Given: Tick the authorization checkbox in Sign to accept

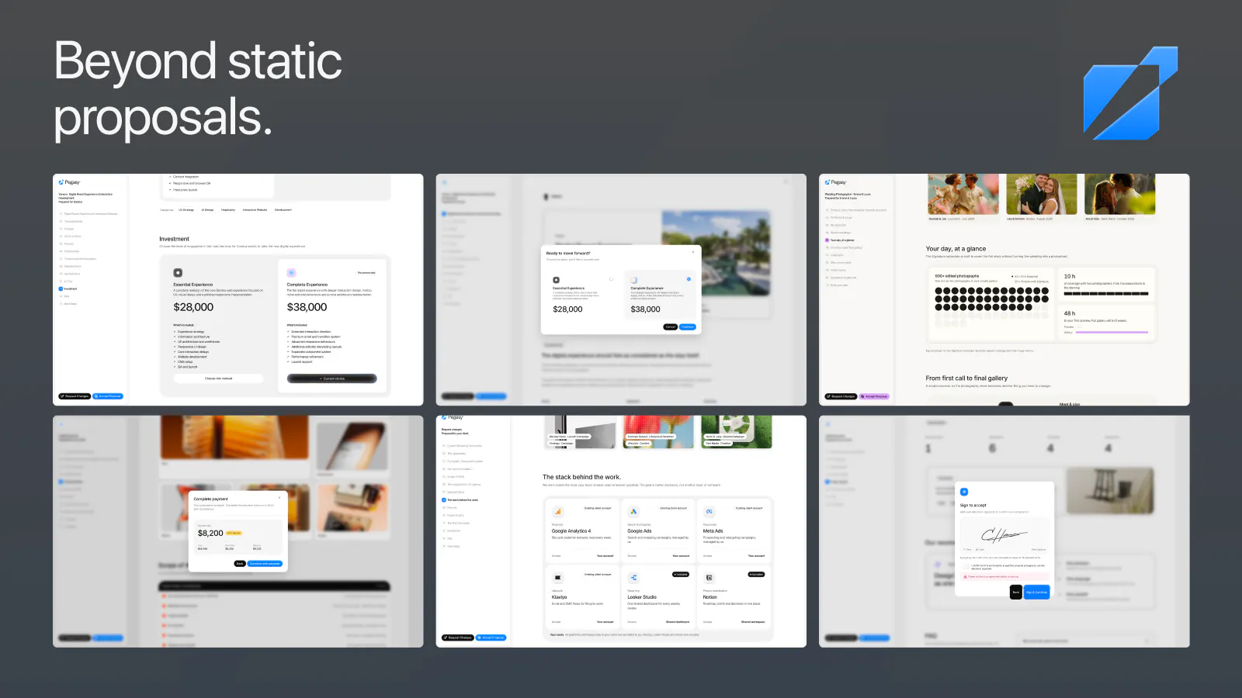Looking at the screenshot, I should coord(966,565).
